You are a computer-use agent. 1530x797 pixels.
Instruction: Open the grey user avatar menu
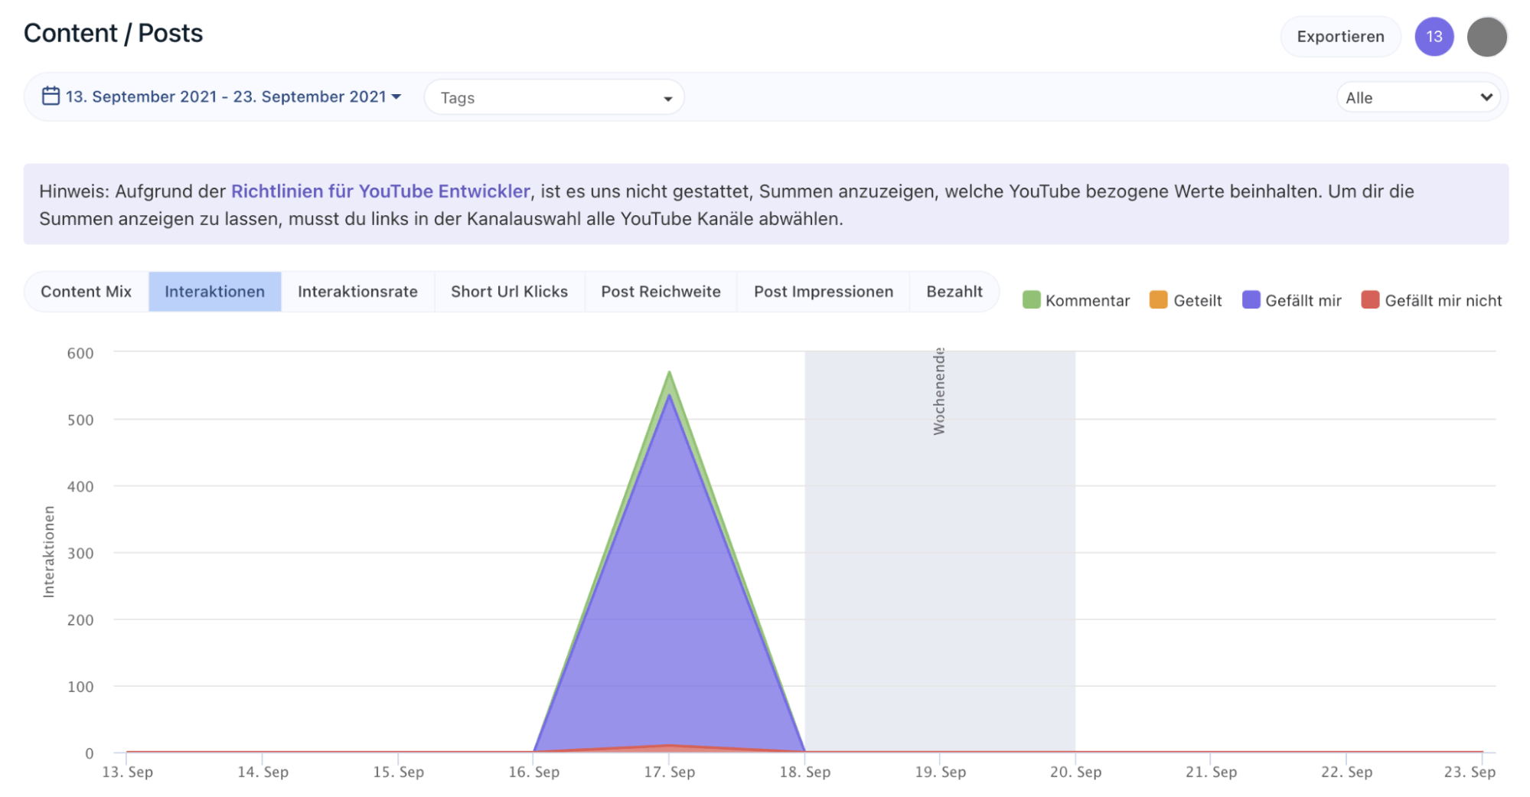tap(1486, 37)
